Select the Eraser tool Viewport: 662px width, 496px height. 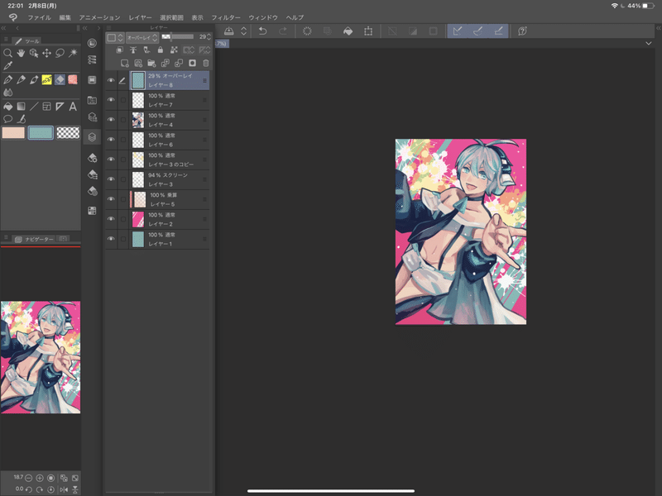60,79
